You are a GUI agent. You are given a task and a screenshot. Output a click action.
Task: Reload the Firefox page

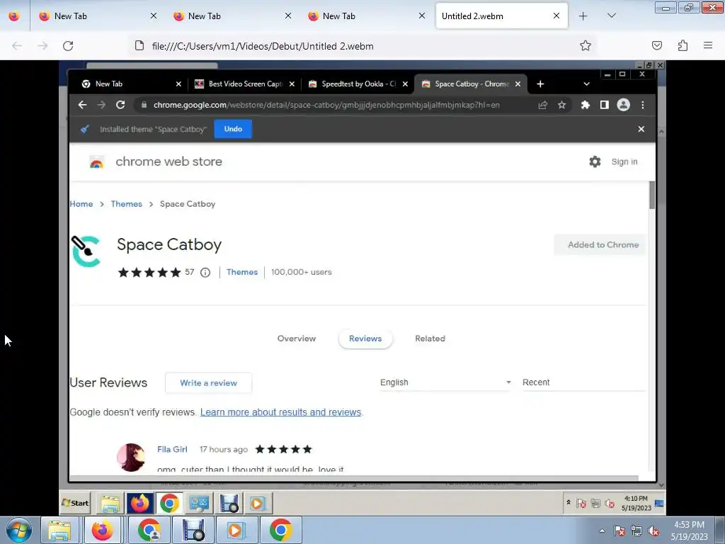(68, 46)
